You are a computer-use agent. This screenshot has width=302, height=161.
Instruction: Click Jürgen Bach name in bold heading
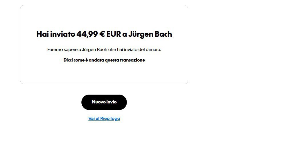click(150, 34)
